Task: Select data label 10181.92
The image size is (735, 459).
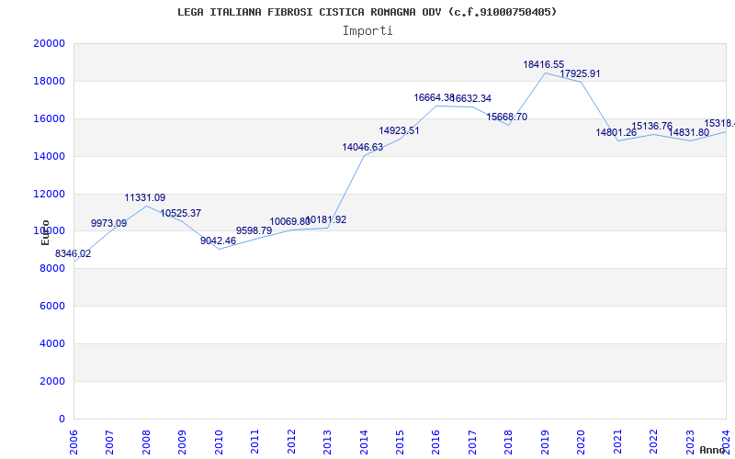Action: (x=326, y=219)
